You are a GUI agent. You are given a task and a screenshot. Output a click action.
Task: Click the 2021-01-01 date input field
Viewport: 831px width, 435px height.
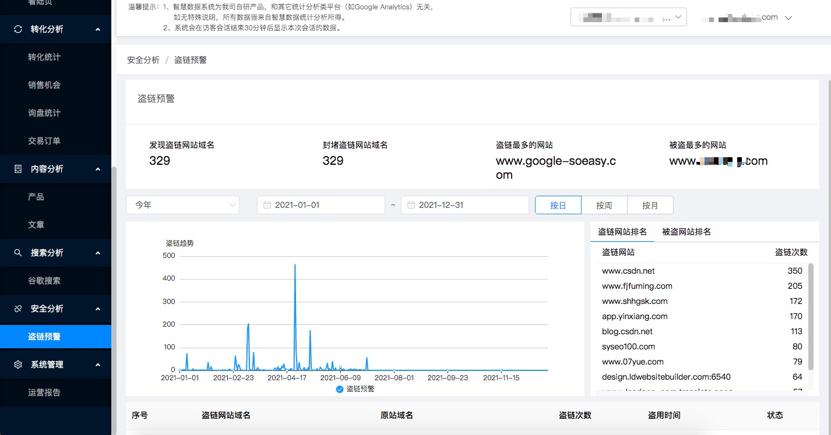[x=321, y=204]
